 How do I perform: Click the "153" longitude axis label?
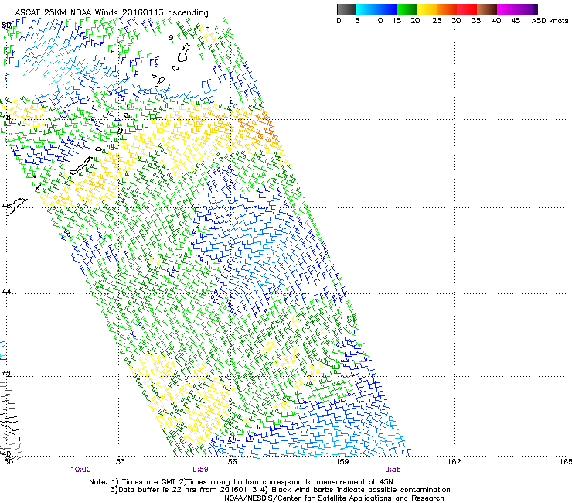pyautogui.click(x=118, y=462)
